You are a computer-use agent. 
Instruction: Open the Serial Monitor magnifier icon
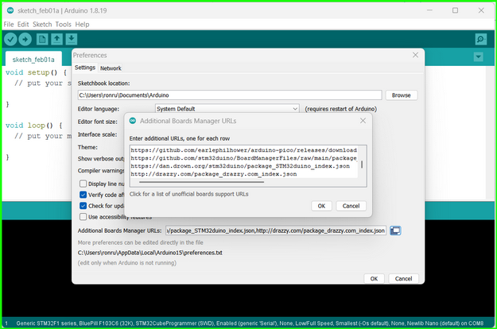tap(480, 39)
